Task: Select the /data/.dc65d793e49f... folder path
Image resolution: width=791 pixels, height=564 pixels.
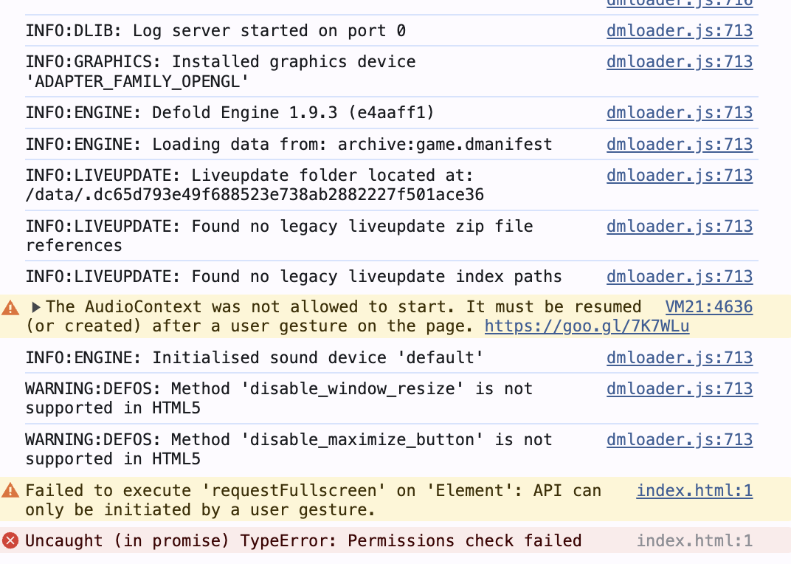Action: (x=255, y=194)
